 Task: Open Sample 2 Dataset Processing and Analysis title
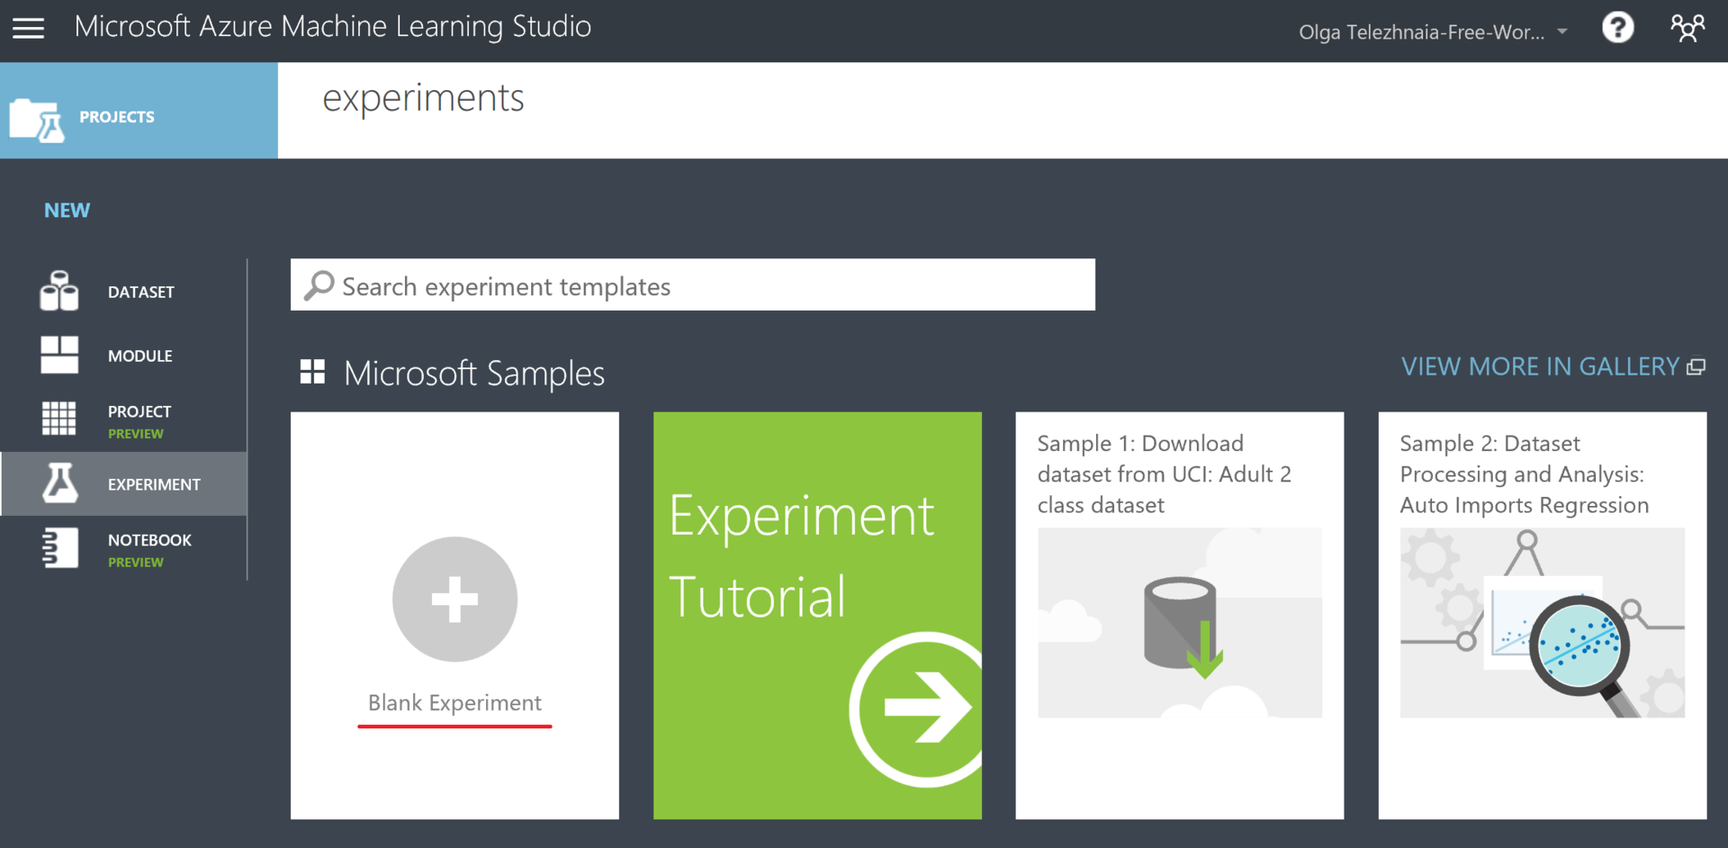[x=1524, y=474]
